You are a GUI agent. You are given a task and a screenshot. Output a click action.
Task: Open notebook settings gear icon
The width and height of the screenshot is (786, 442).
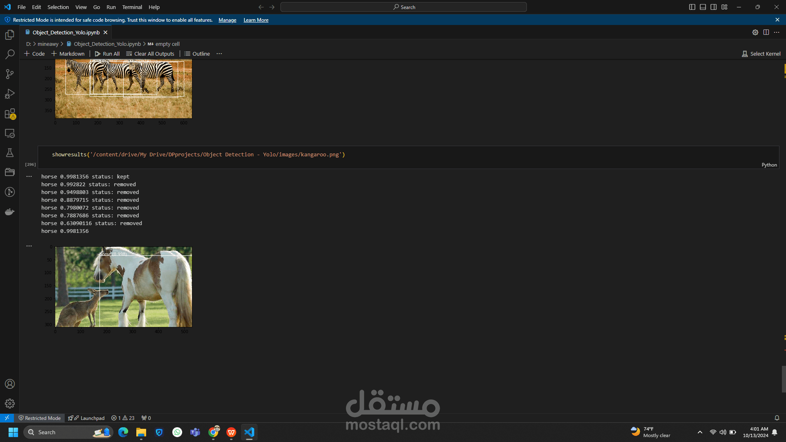(x=755, y=32)
